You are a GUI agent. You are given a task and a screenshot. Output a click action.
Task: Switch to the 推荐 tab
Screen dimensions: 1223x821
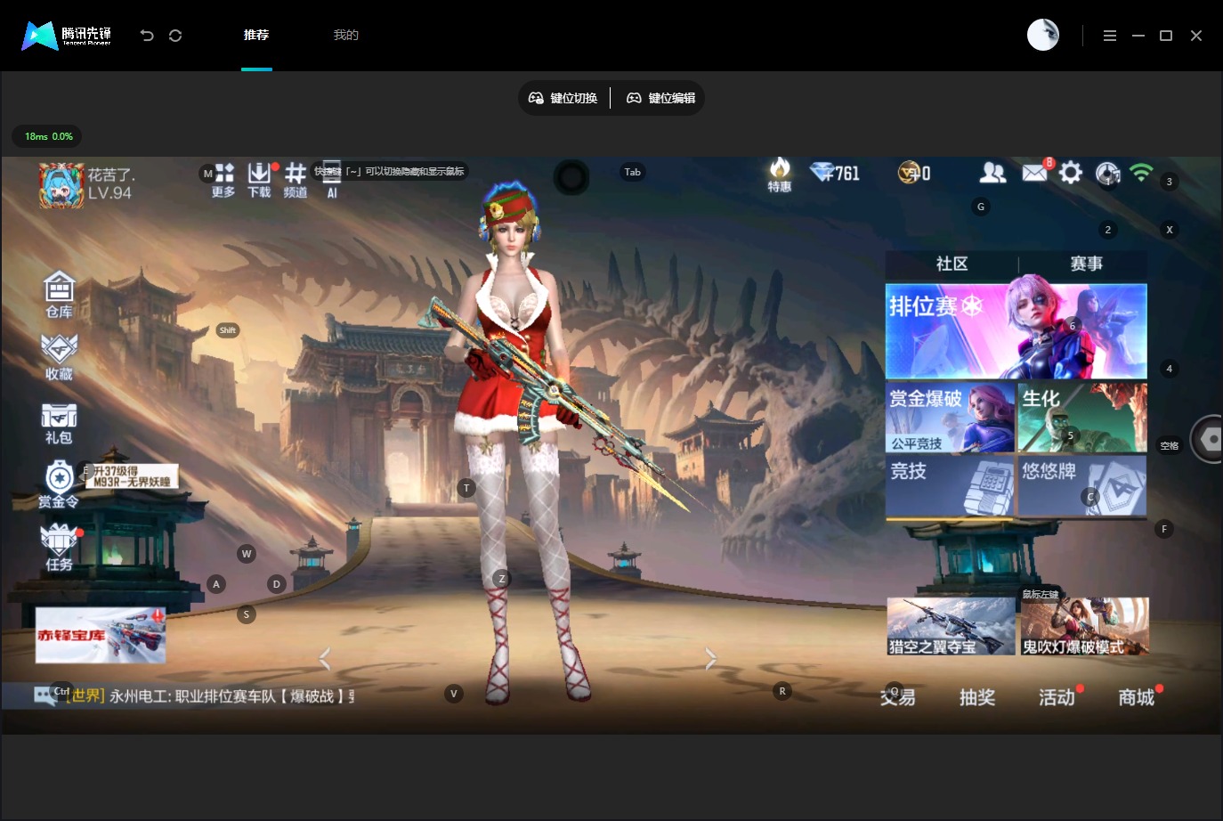point(256,35)
